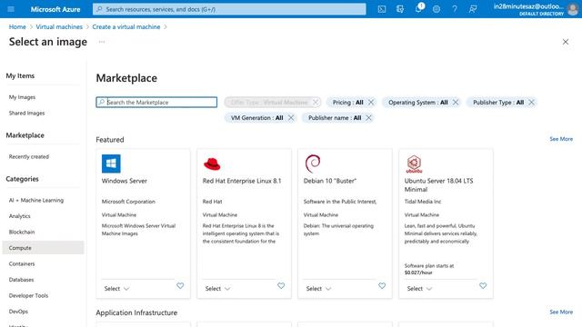This screenshot has height=327, width=582.
Task: Remove the Operating System : All filter
Action: click(456, 103)
